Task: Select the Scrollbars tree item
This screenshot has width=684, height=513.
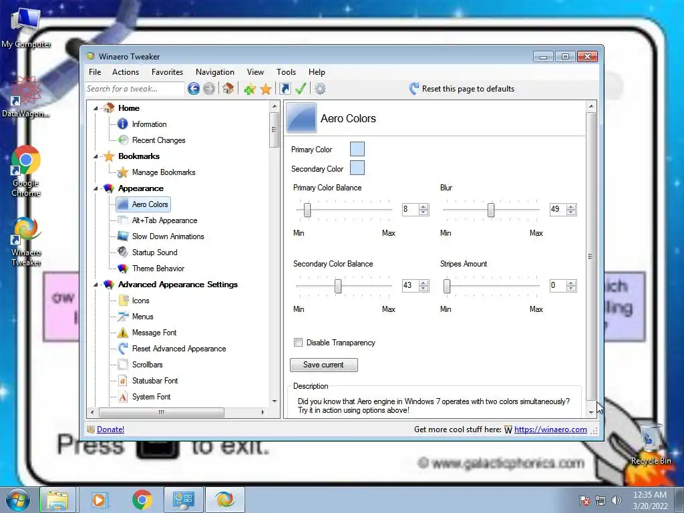Action: pos(148,365)
